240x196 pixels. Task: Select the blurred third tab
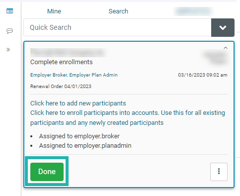click(193, 11)
